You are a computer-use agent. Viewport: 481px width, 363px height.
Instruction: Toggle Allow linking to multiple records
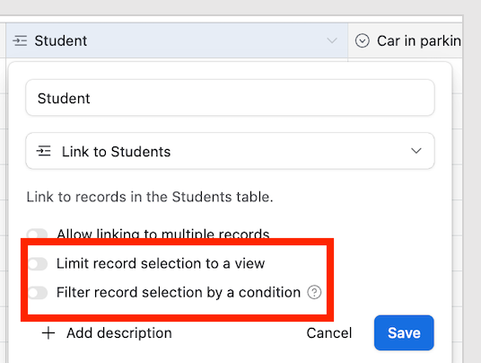(x=37, y=234)
